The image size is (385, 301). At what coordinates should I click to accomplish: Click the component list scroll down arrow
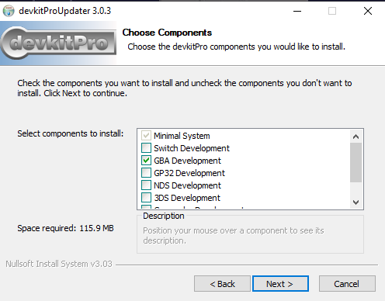356,202
